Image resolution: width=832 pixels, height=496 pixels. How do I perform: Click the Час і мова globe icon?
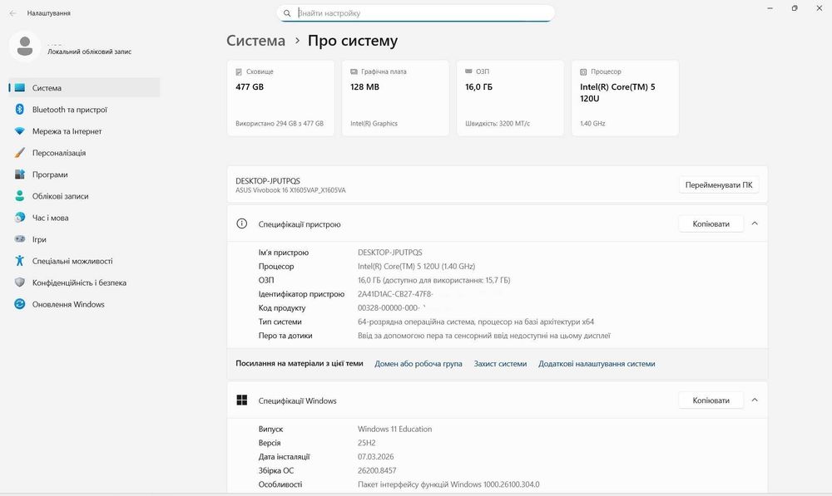(x=20, y=218)
